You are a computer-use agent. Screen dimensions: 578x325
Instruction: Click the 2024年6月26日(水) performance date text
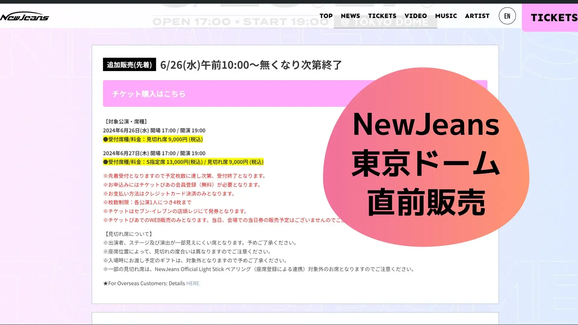(x=154, y=130)
